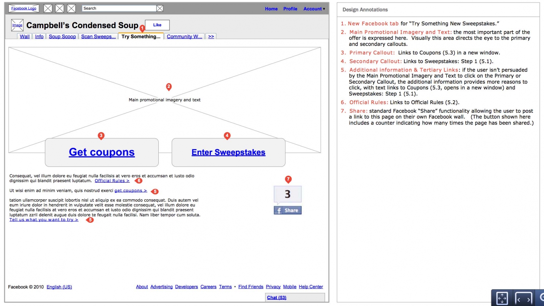Click annotation label 'Secondary Callout:'

click(x=376, y=61)
